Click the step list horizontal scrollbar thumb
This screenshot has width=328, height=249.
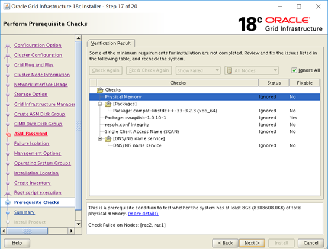pos(27,231)
